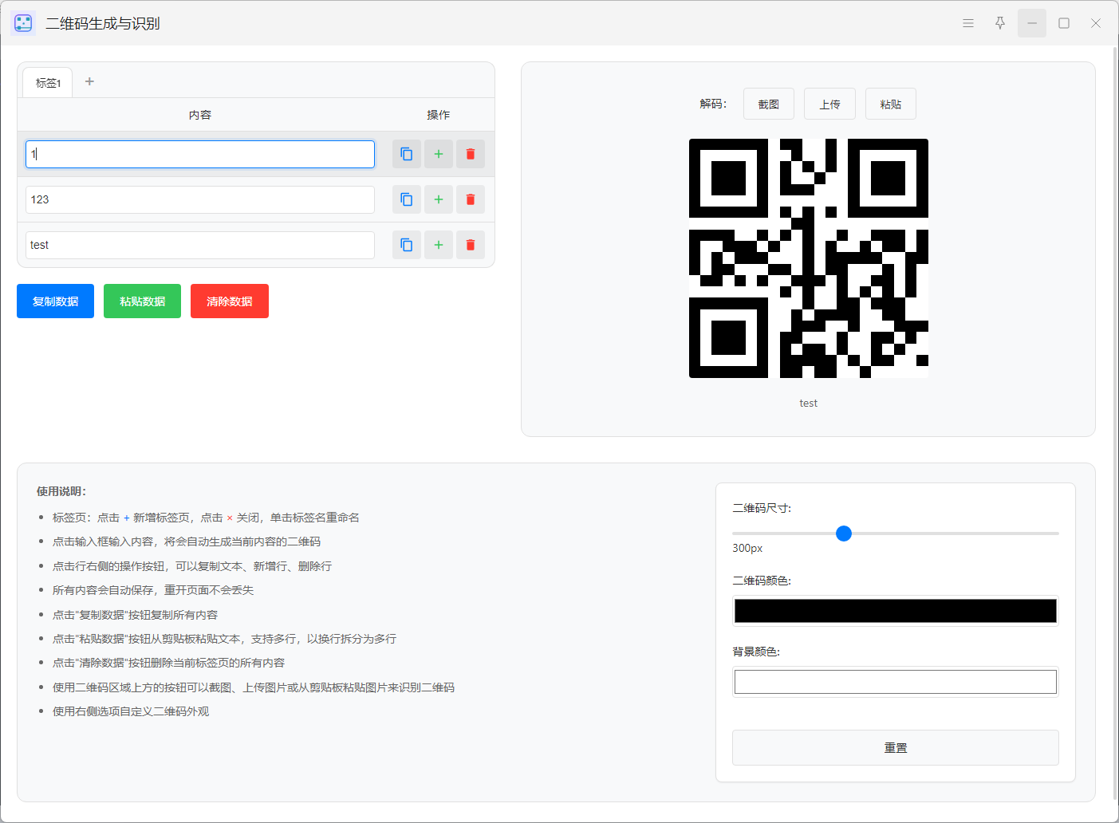Screen dimensions: 1119x823
Task: Add a row after the first row
Action: click(439, 154)
